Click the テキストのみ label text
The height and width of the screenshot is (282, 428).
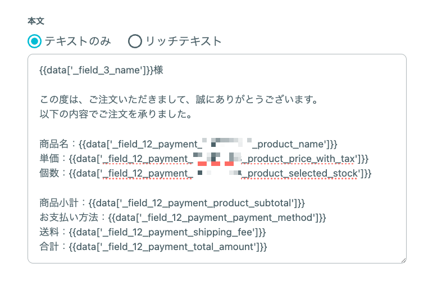(x=78, y=41)
